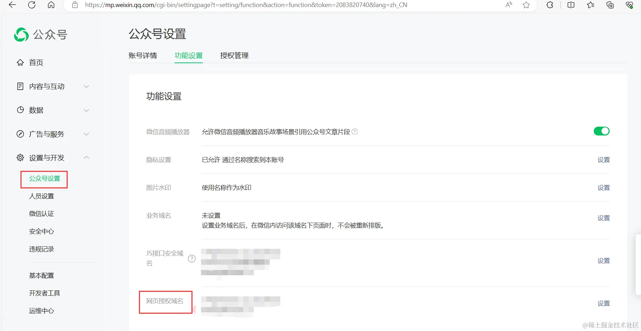Open 运维中心 in sidebar
This screenshot has height=331, width=641.
pos(41,311)
